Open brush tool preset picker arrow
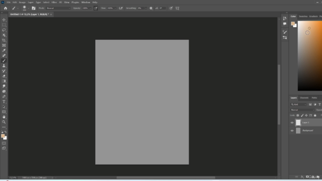This screenshot has width=322, height=181. [x=18, y=8]
